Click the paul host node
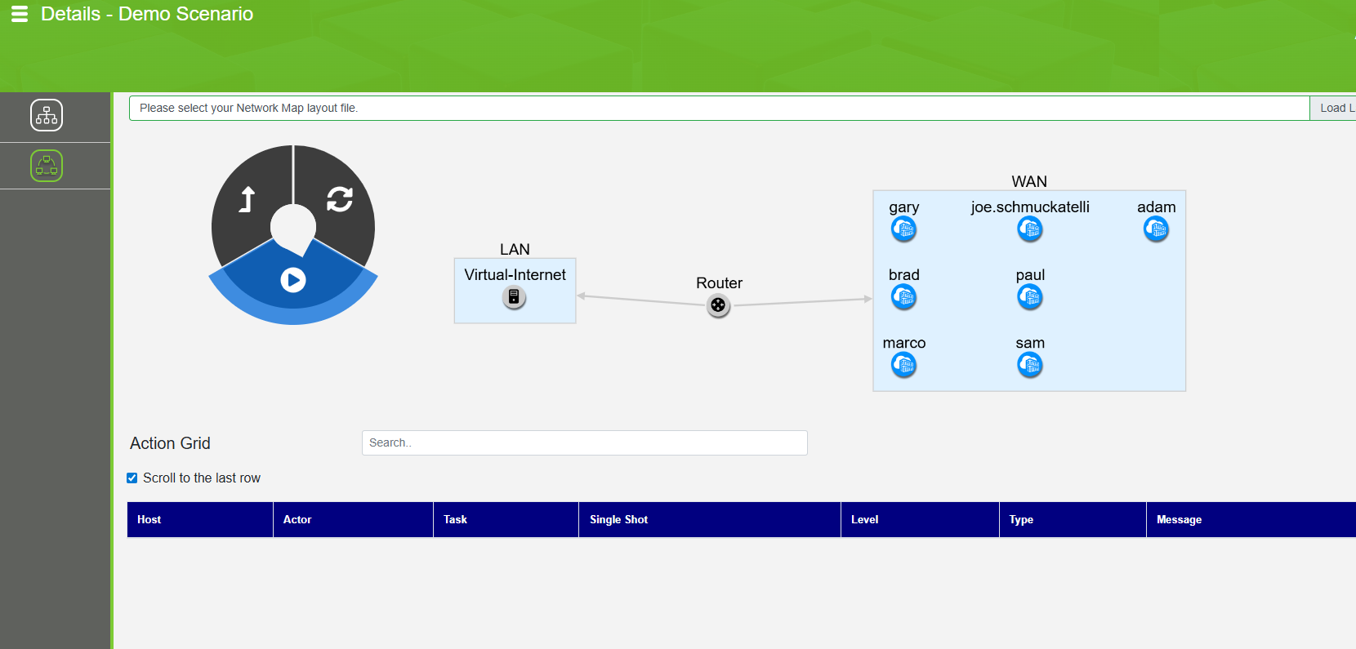 click(x=1029, y=297)
